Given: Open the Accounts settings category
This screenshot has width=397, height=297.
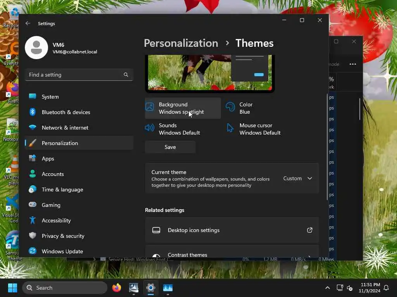Looking at the screenshot, I should 79,174.
